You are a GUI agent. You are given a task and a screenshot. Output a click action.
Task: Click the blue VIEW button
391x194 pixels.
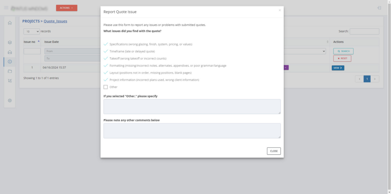coord(338,68)
